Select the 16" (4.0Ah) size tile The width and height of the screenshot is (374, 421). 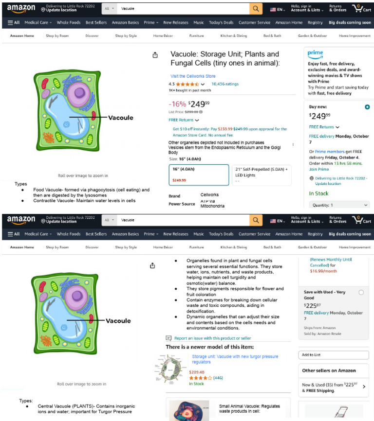[199, 175]
